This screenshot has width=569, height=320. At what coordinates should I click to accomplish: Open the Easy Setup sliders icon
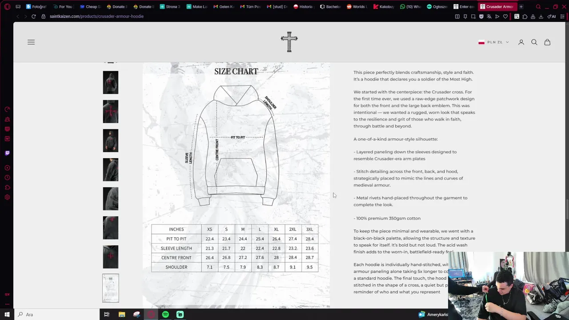coord(561,16)
